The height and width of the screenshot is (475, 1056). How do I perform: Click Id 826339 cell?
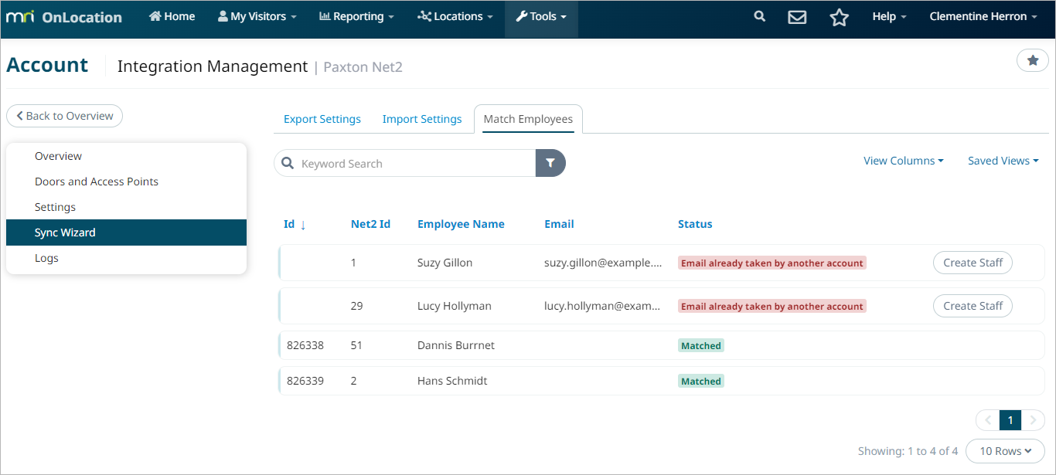point(305,381)
